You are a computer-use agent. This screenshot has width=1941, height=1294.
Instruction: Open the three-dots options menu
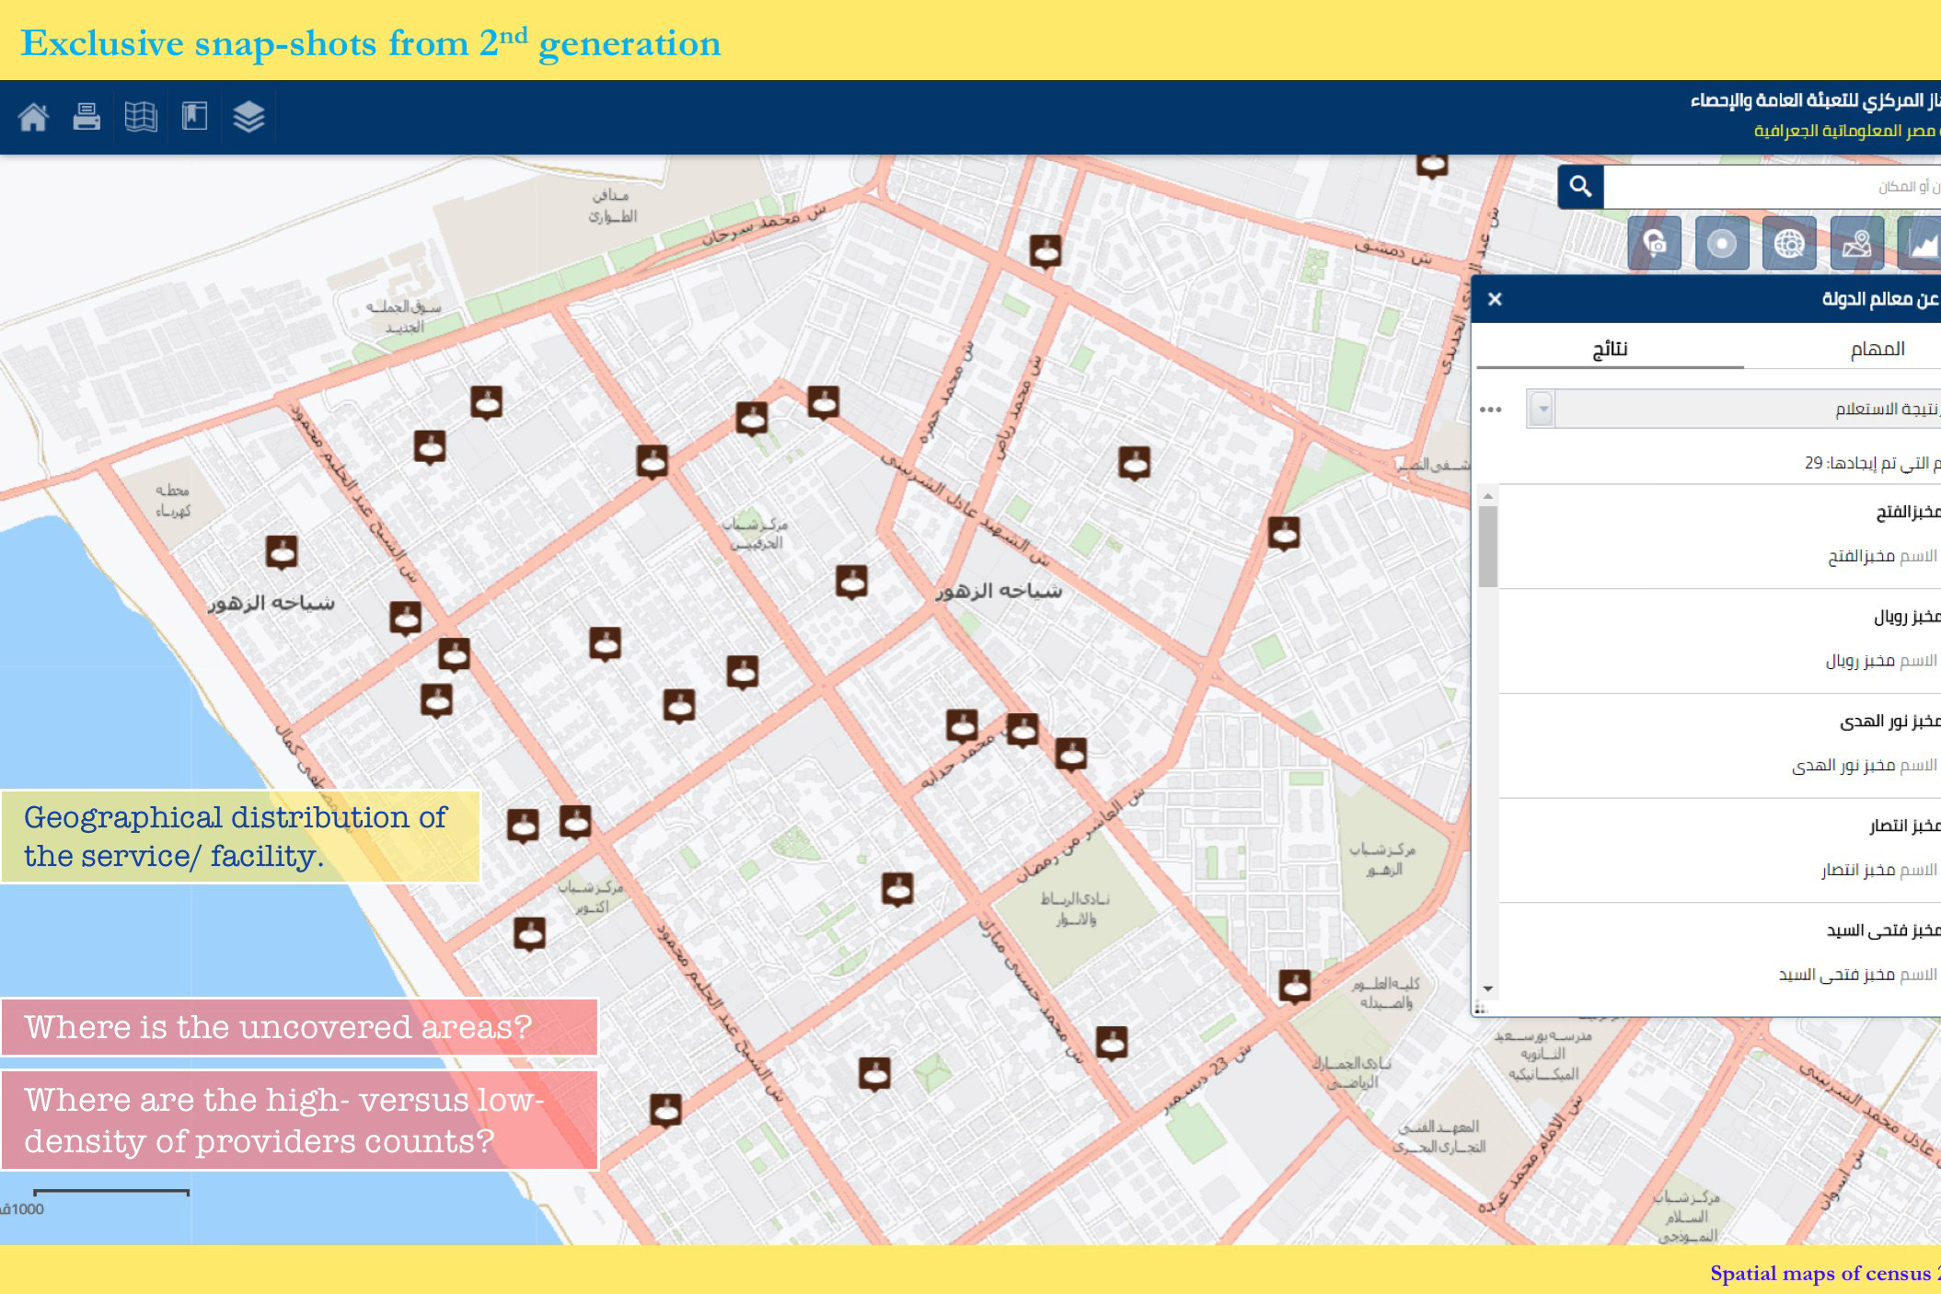pos(1491,409)
